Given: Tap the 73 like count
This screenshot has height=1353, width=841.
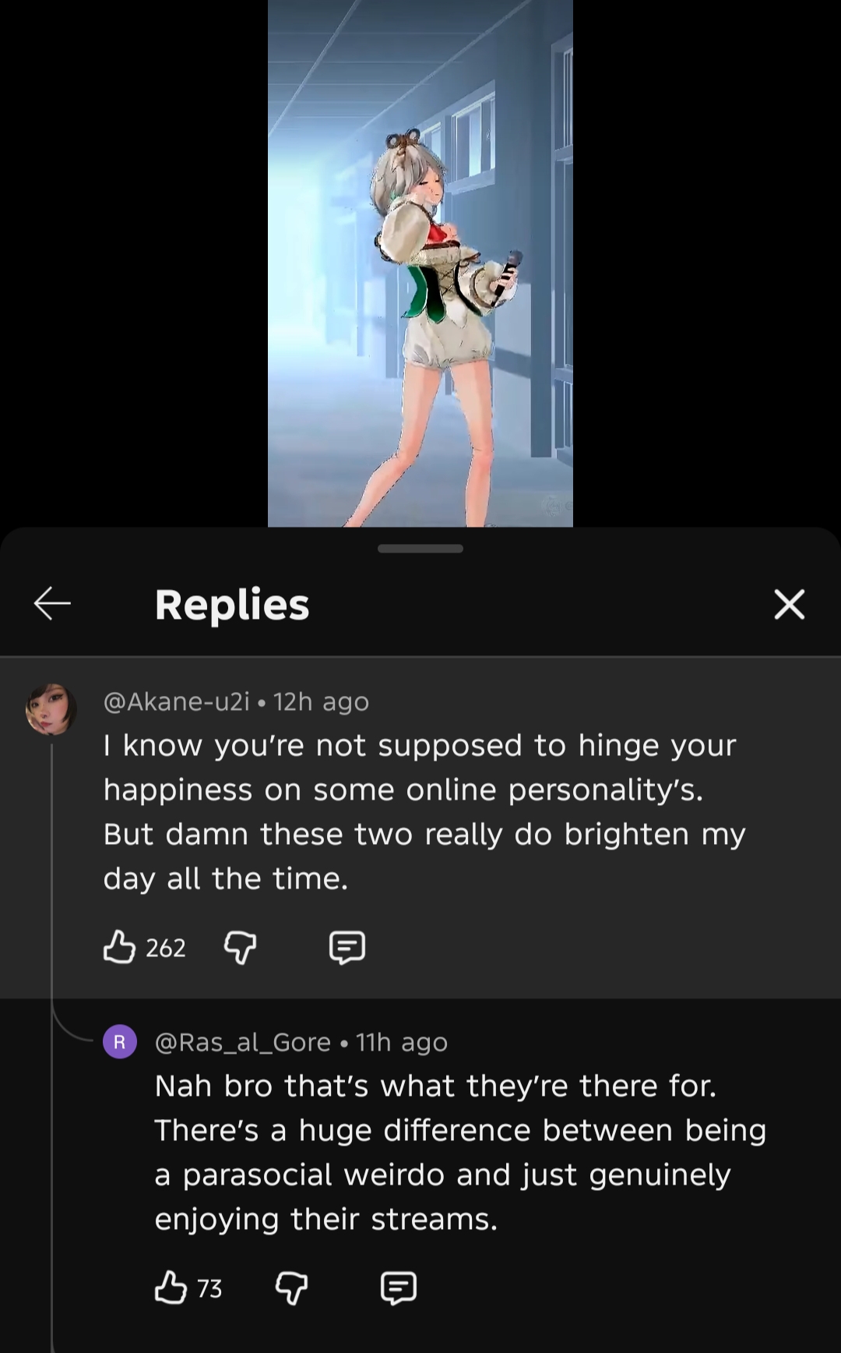Looking at the screenshot, I should point(209,1289).
